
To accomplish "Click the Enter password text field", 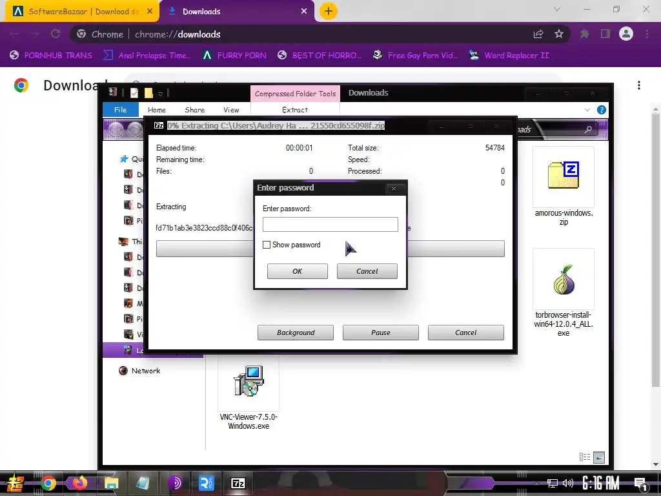I will point(330,224).
